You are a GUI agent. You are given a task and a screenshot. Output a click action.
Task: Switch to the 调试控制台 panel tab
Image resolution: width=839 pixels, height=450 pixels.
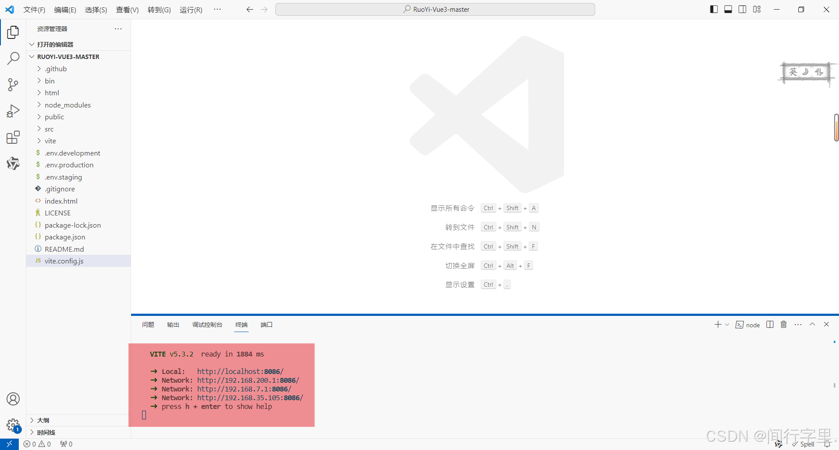pos(207,325)
